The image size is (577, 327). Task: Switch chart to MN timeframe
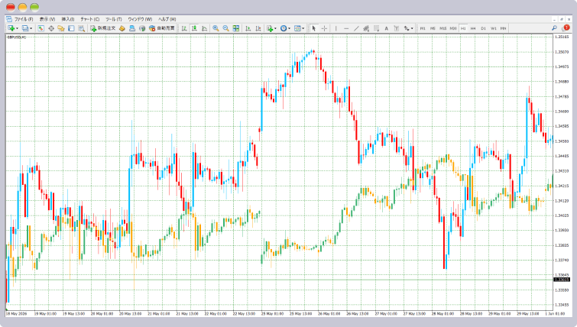click(x=503, y=28)
